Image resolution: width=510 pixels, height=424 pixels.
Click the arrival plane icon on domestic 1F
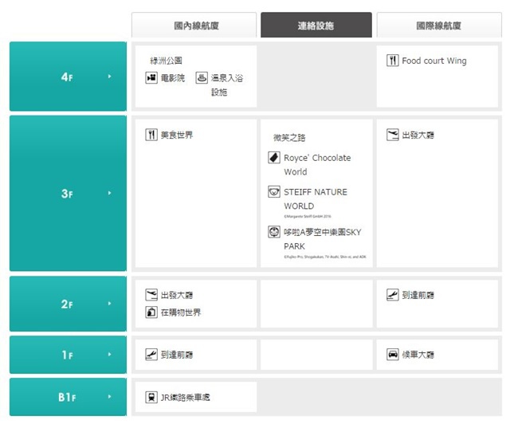(x=151, y=354)
